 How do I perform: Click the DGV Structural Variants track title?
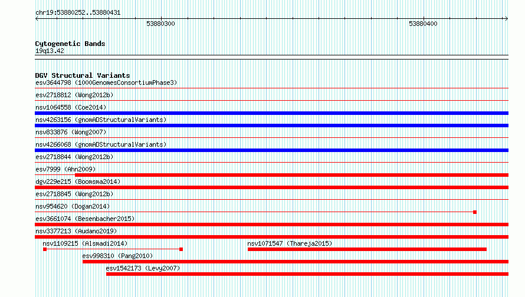[x=83, y=75]
